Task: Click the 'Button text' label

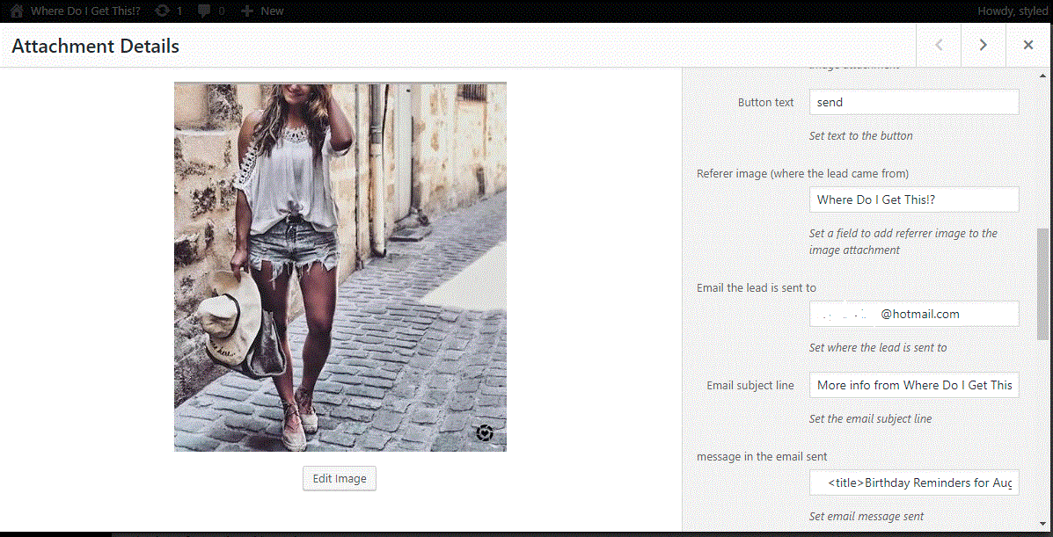Action: coord(765,103)
